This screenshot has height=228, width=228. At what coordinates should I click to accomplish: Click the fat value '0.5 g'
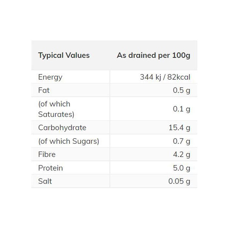[x=181, y=90]
